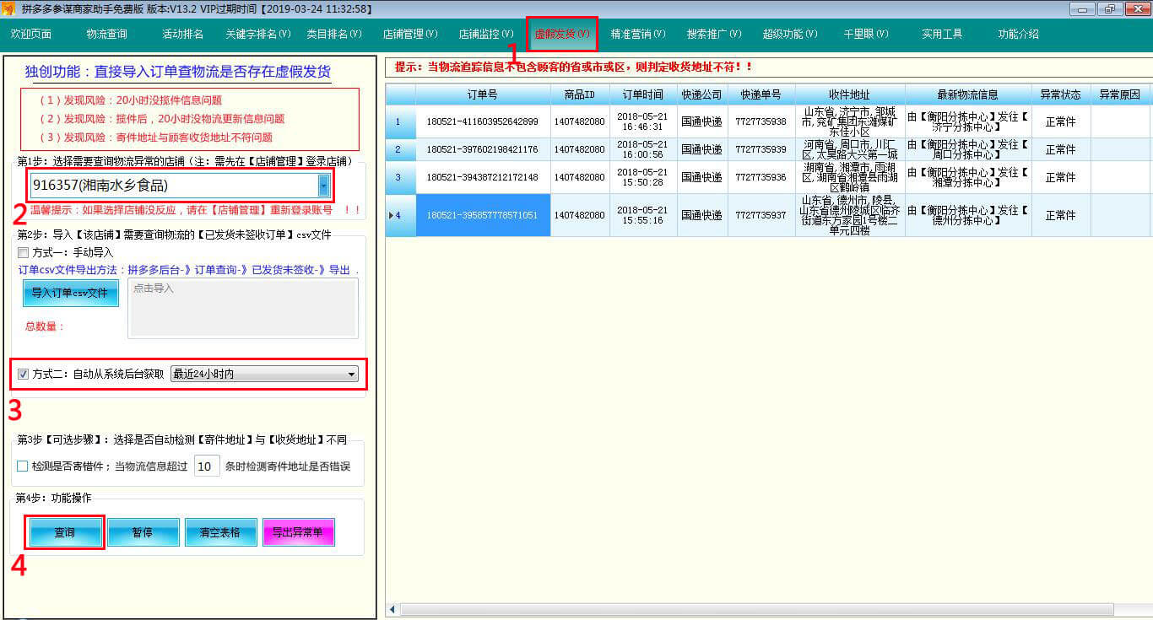The width and height of the screenshot is (1153, 620).
Task: Click the 最新物流信息 column header
Action: 968,94
